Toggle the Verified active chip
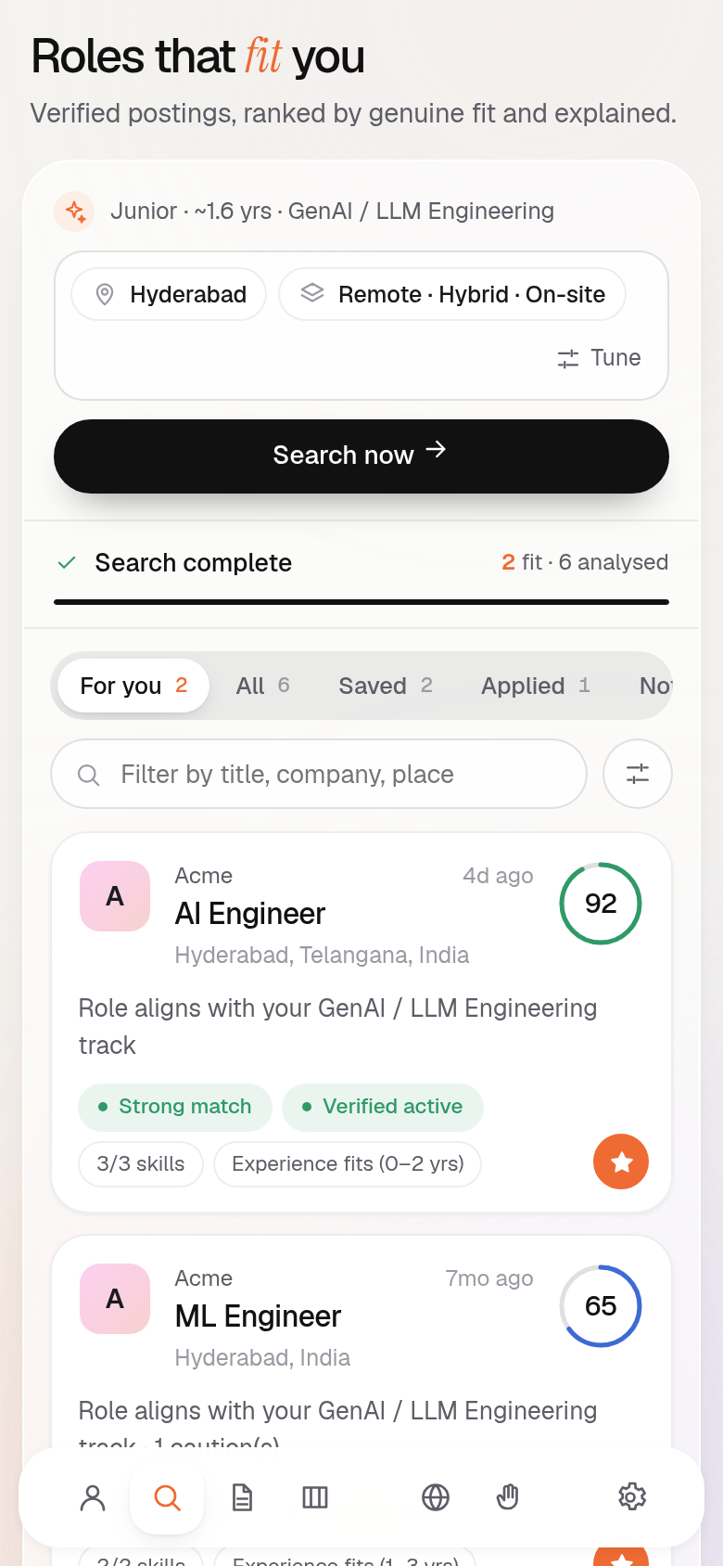Viewport: 723px width, 1566px height. [383, 1107]
